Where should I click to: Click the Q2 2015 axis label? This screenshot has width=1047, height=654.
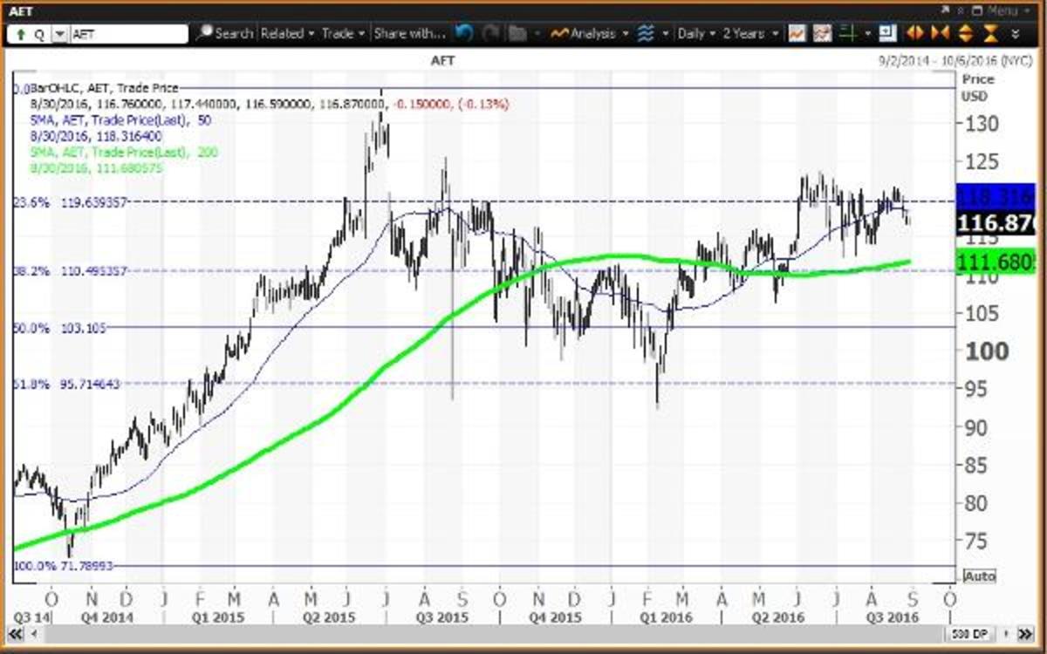[x=329, y=617]
